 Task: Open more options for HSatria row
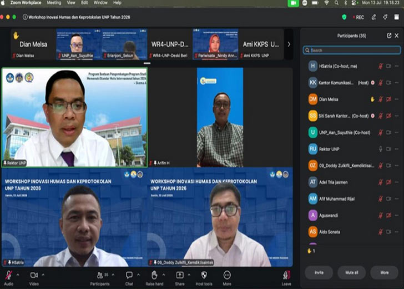(397, 66)
